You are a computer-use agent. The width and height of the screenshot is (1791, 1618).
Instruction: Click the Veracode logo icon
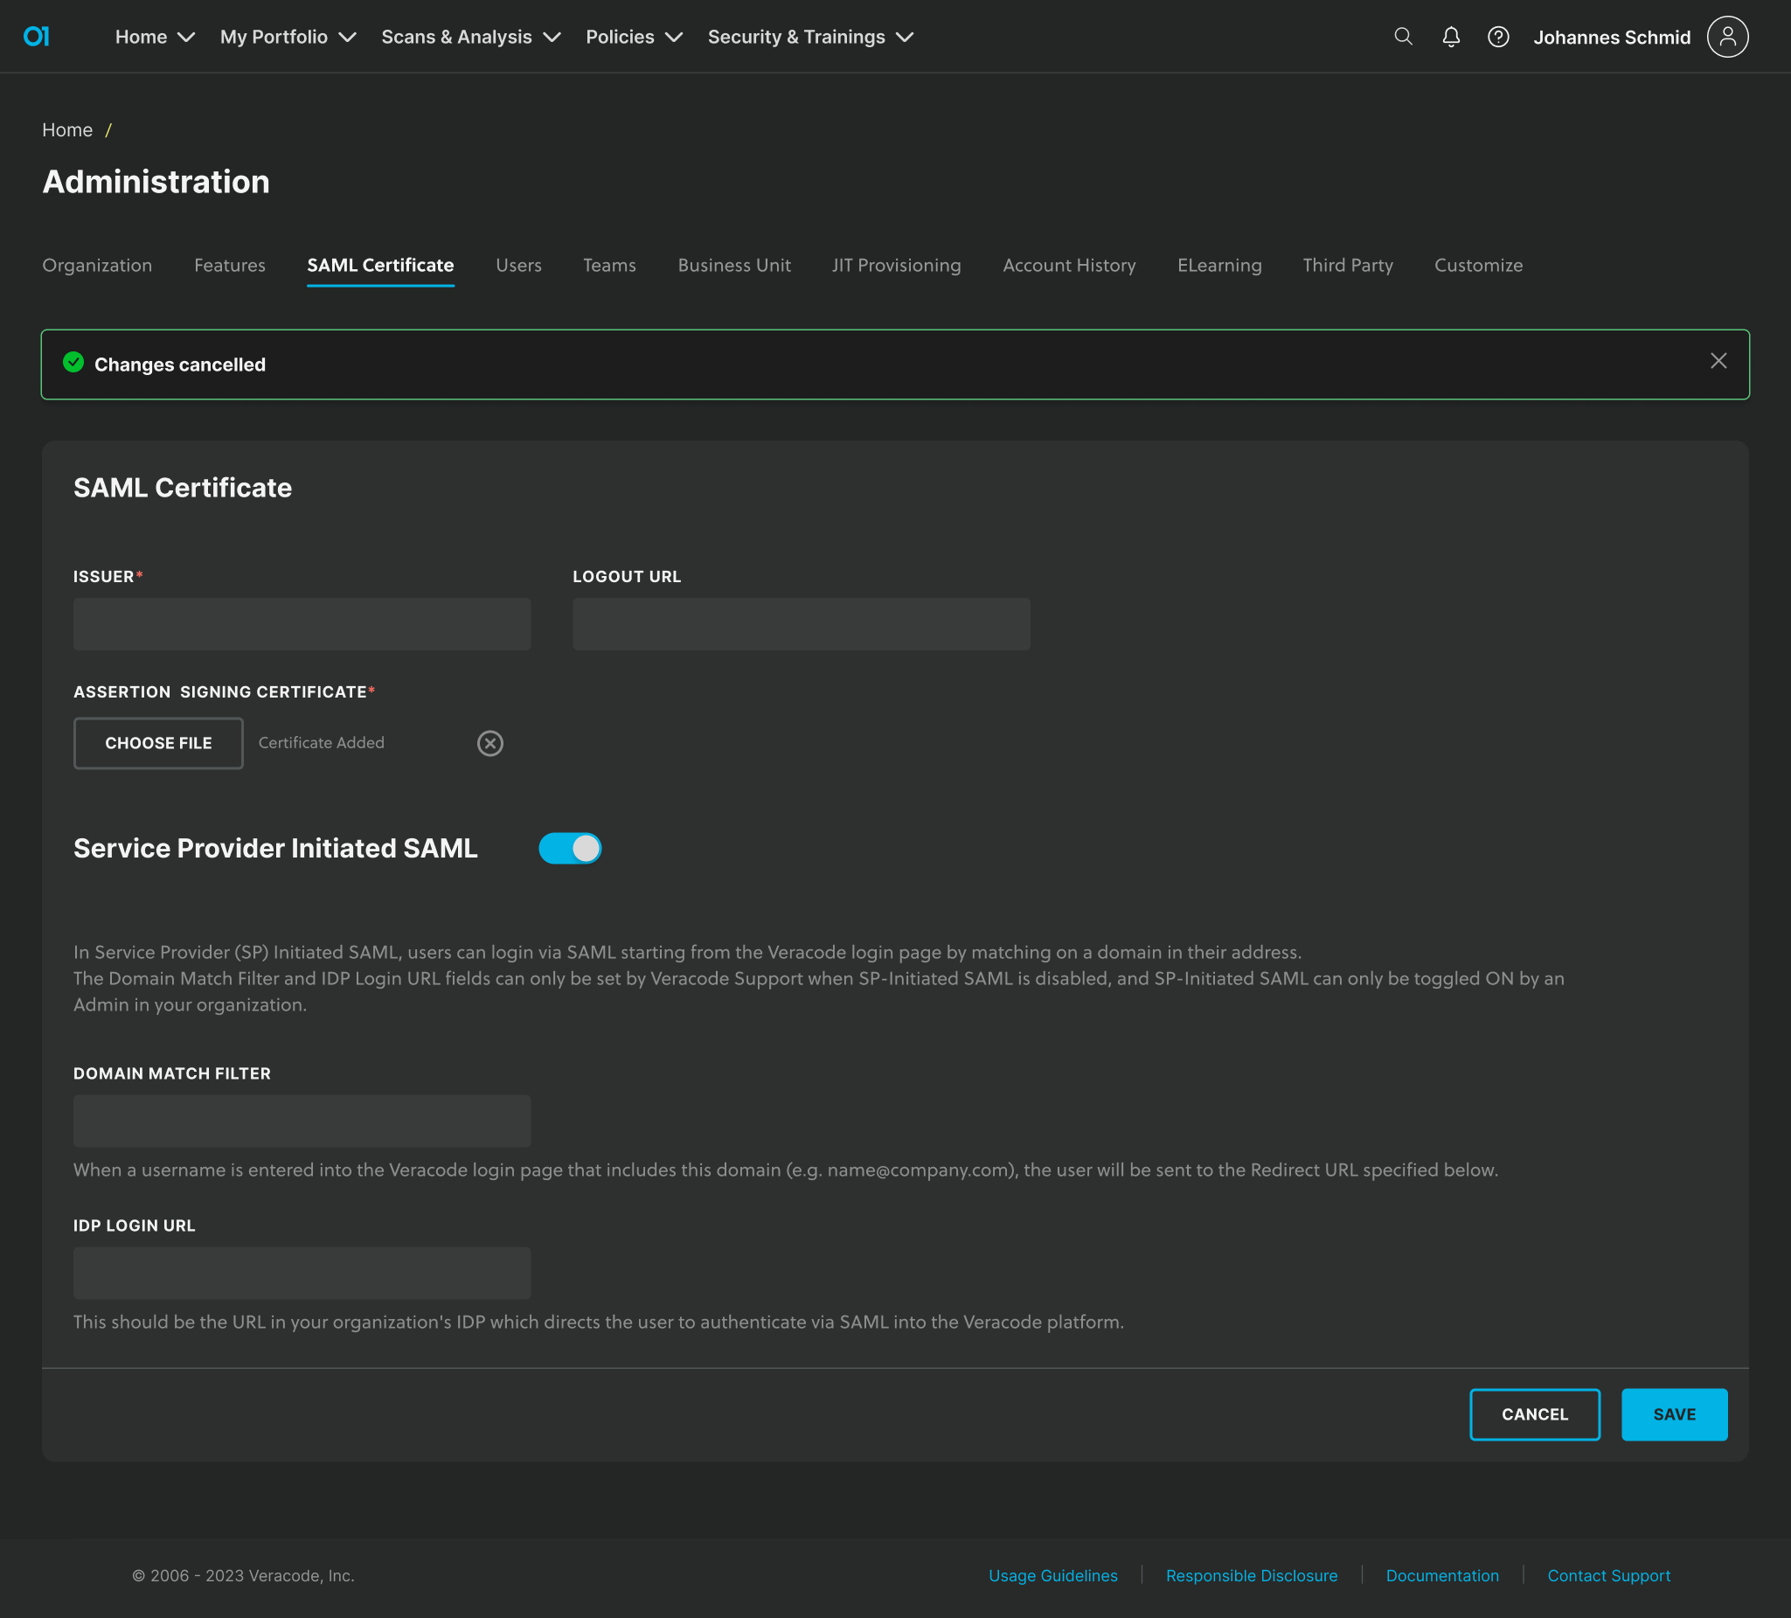click(x=37, y=37)
